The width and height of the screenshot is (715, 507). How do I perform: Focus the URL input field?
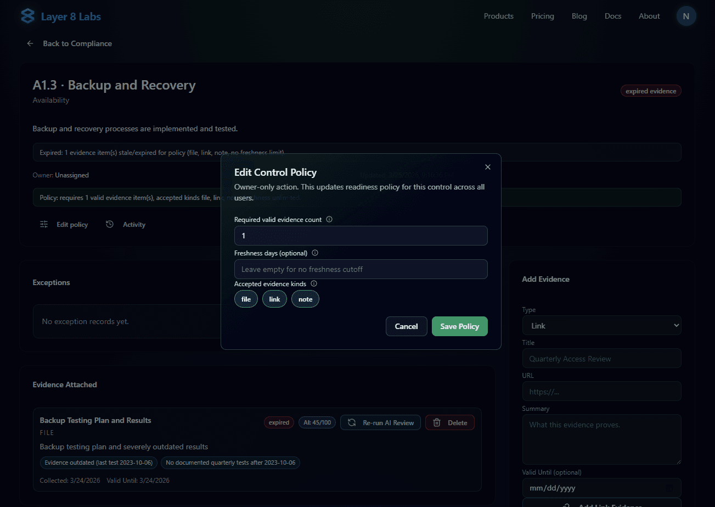[601, 391]
